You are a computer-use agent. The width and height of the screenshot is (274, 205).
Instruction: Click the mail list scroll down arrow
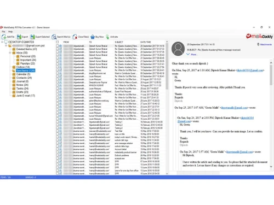coord(167,174)
